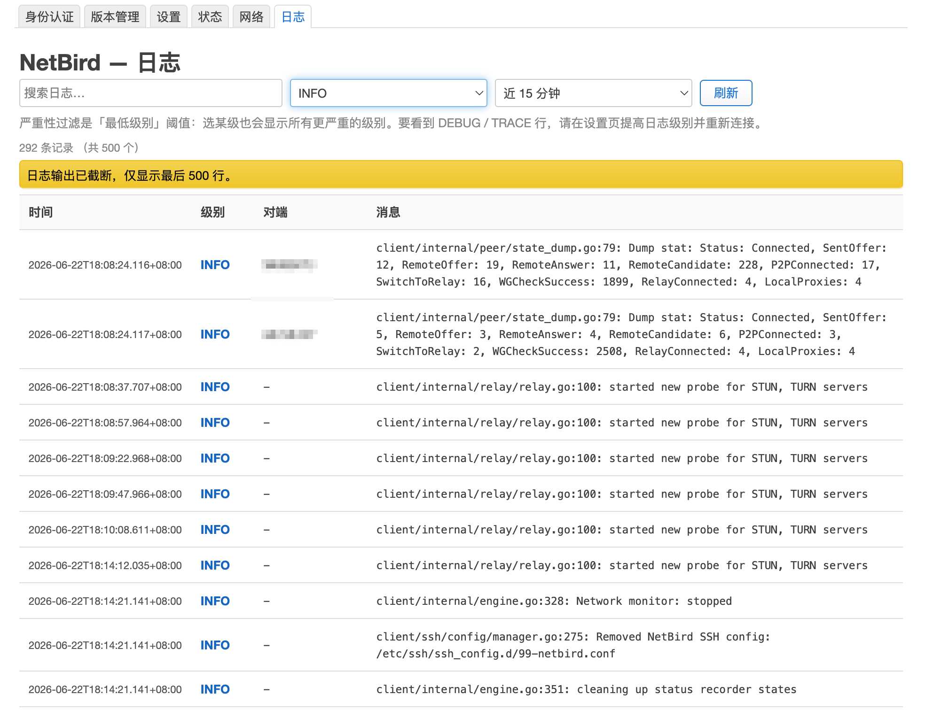This screenshot has height=710, width=941.
Task: Click the INFO level in the cleaning up status recorder row
Action: 215,689
